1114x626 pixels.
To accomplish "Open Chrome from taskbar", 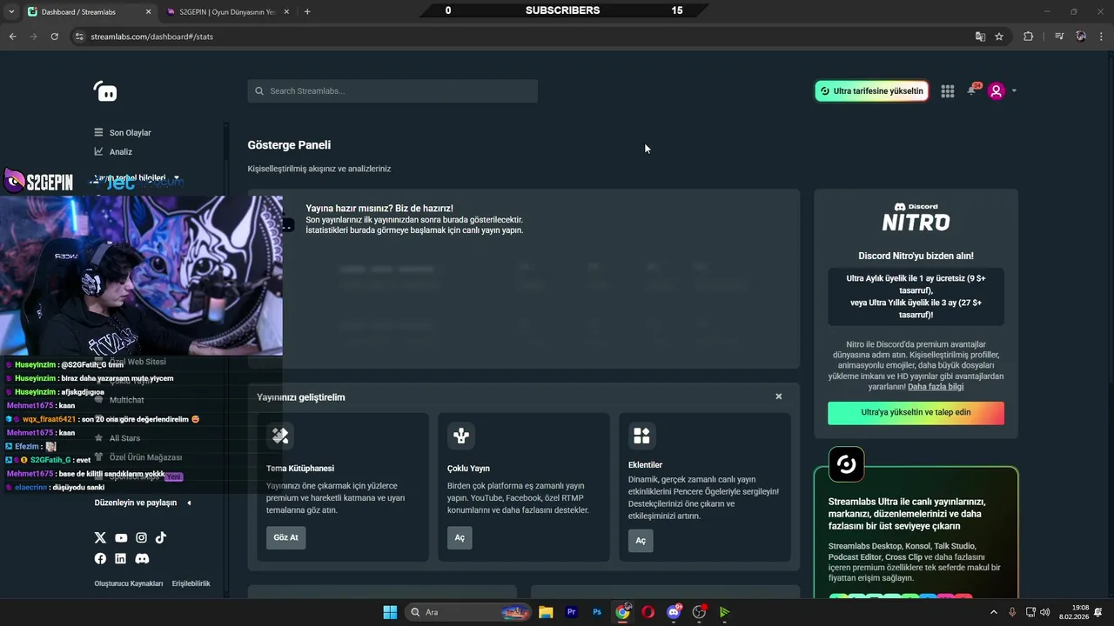I will pos(622,612).
